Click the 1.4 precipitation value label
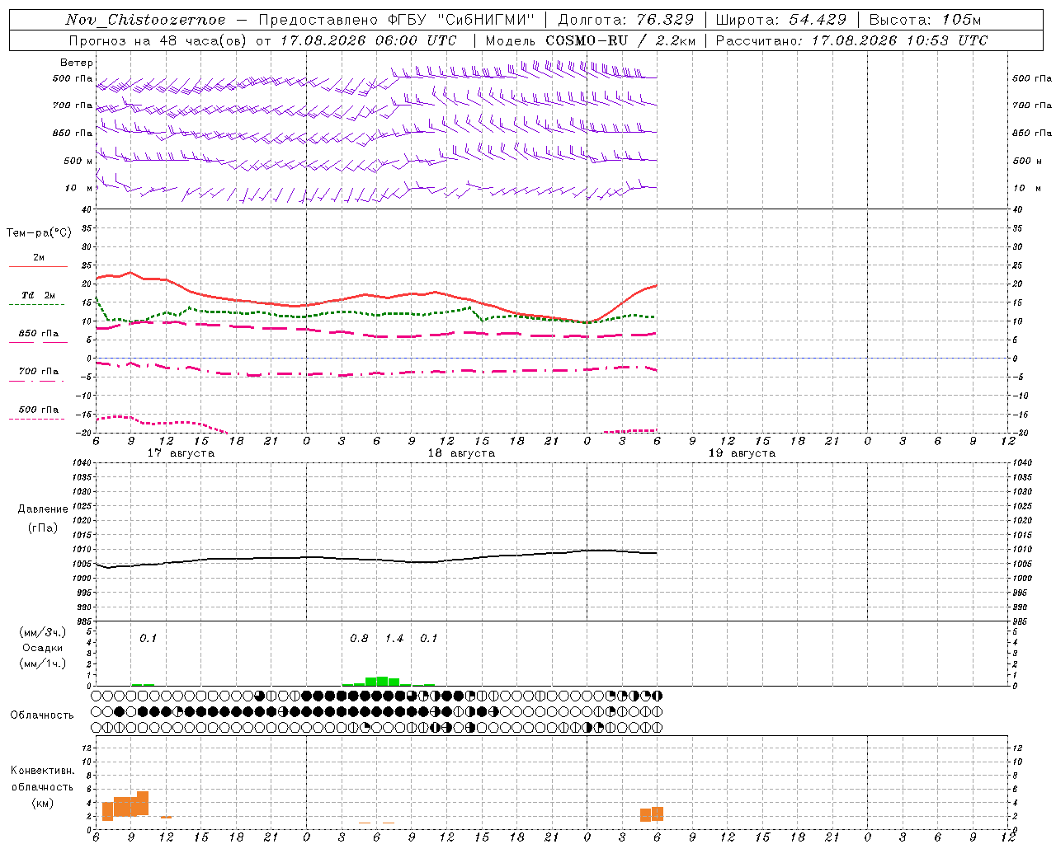Viewport: 1056px width, 844px height. 394,639
